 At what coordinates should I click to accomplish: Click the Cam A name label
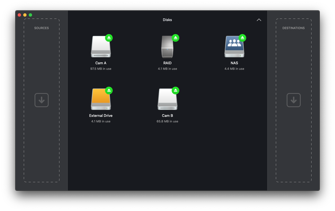tap(101, 63)
